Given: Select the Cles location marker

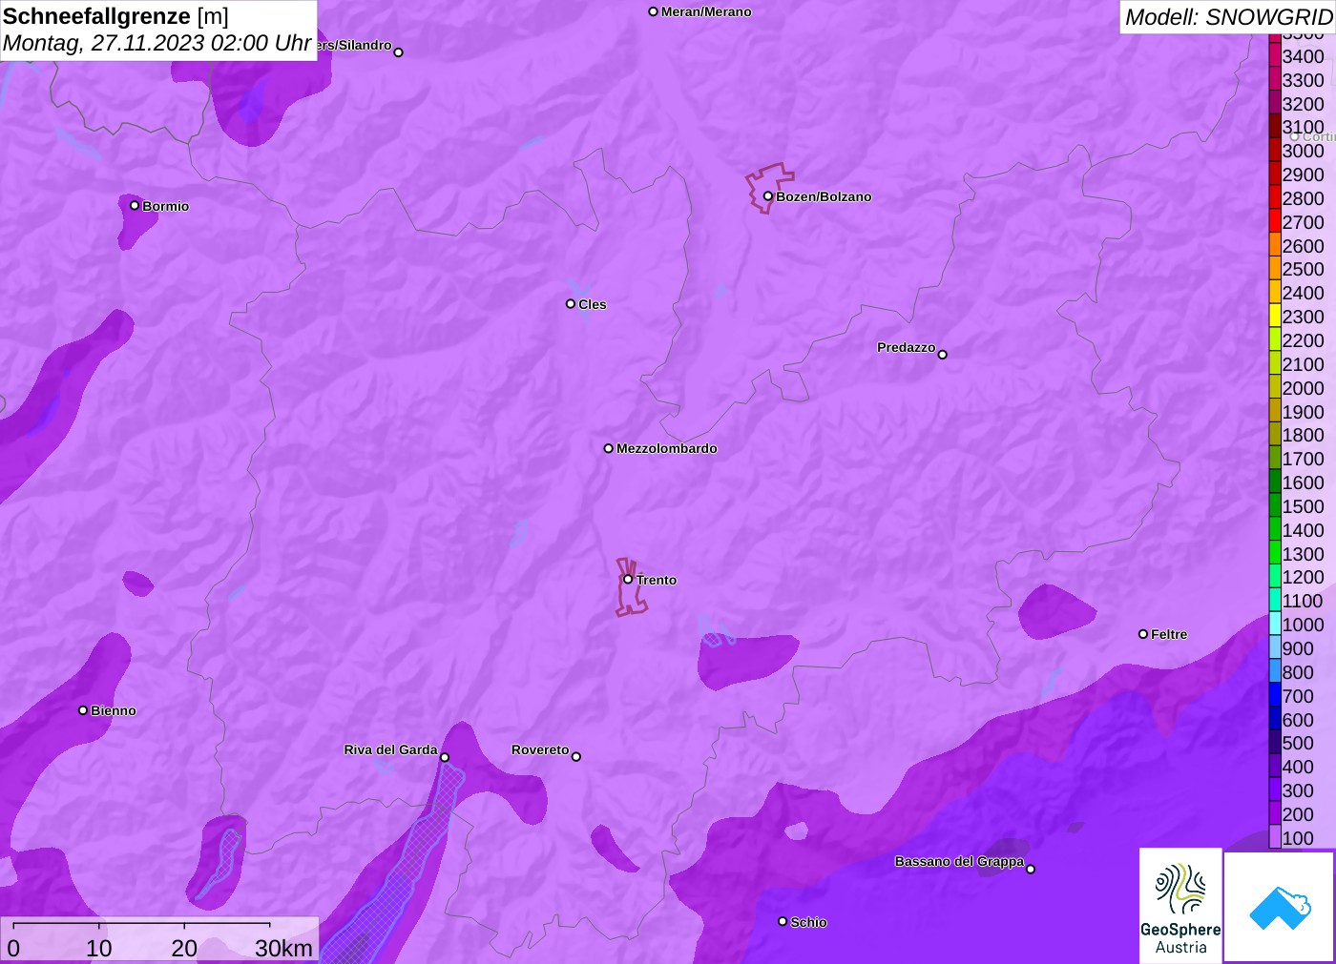Looking at the screenshot, I should (x=571, y=304).
